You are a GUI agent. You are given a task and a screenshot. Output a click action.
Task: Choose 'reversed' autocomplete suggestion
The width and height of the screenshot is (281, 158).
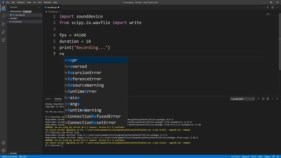(x=96, y=66)
